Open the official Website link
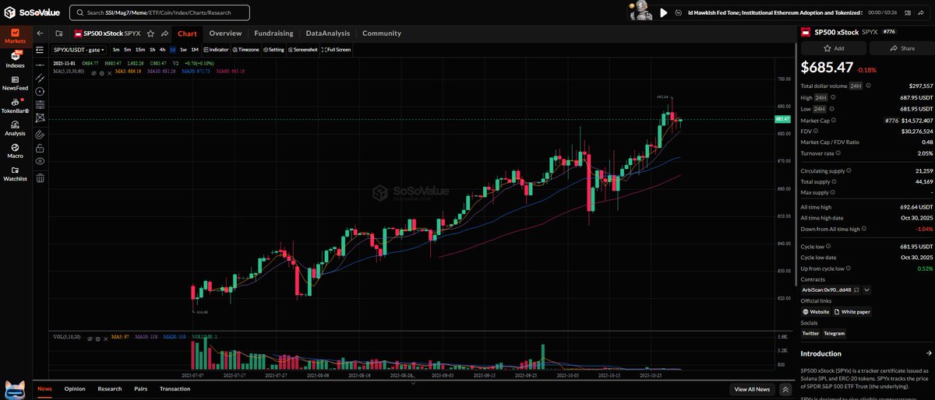Viewport: 935px width, 400px height. click(815, 311)
